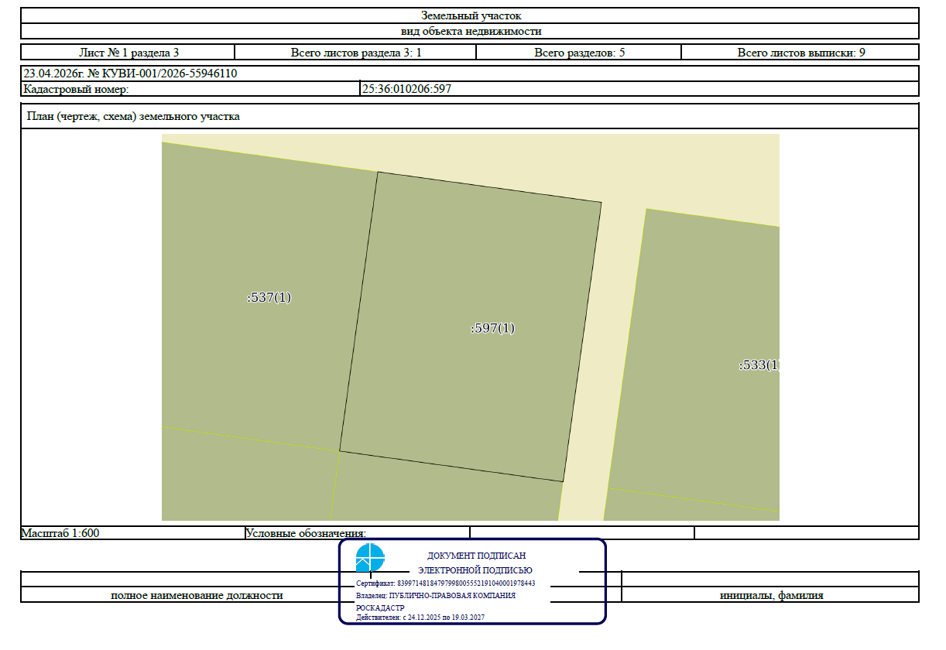Click the Roskadastr logo in signature stamp
The width and height of the screenshot is (946, 650).
point(369,558)
